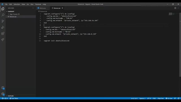Click the 'End' text on line 5

(x=45, y=23)
